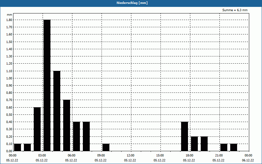The image size is (262, 164).
Task: Click the 0,70 mm precipitation bar
Action: click(67, 126)
